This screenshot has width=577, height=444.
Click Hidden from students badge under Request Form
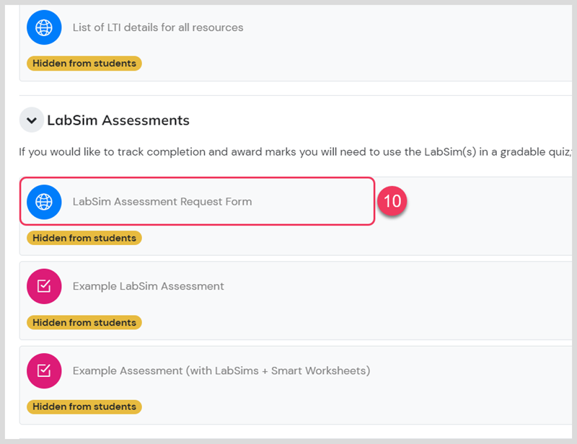point(84,238)
